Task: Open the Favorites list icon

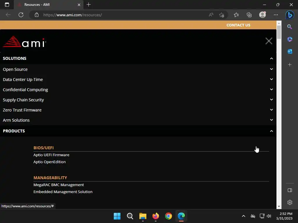Action: pyautogui.click(x=236, y=15)
